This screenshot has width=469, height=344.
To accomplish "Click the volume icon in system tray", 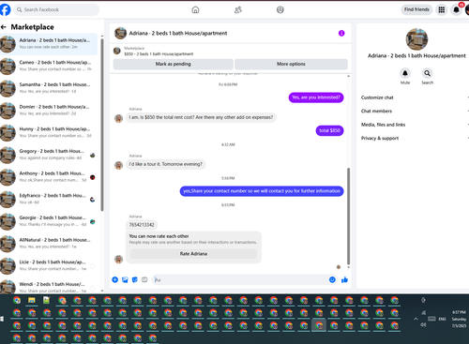I will click(x=423, y=324).
